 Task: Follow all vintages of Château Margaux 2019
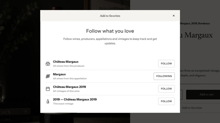point(166,89)
